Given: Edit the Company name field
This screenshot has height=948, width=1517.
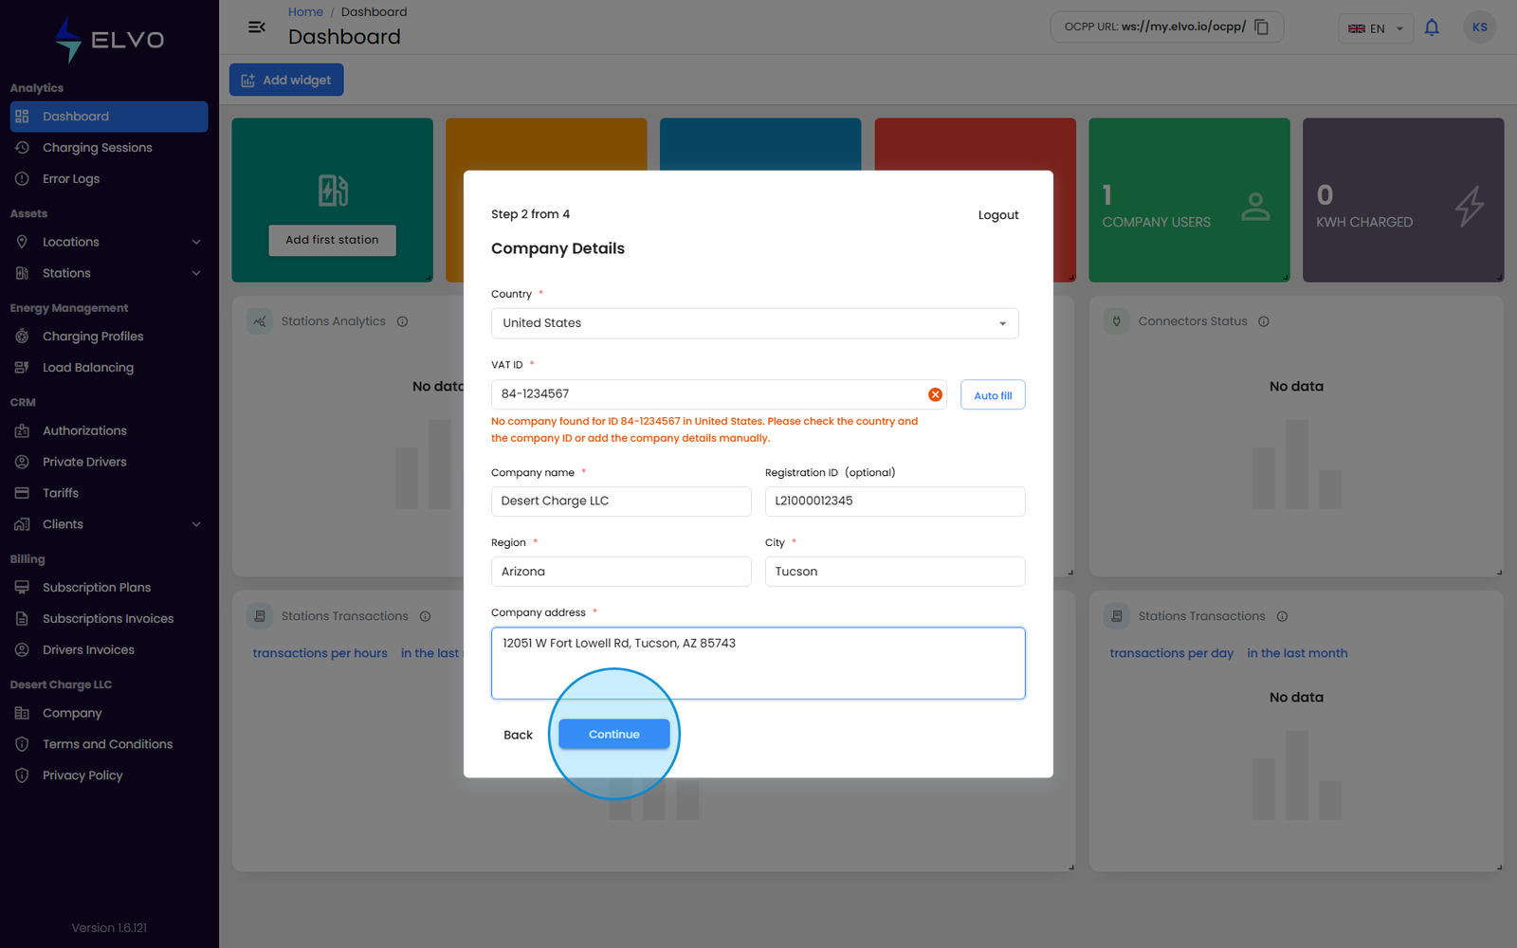Looking at the screenshot, I should pos(621,501).
